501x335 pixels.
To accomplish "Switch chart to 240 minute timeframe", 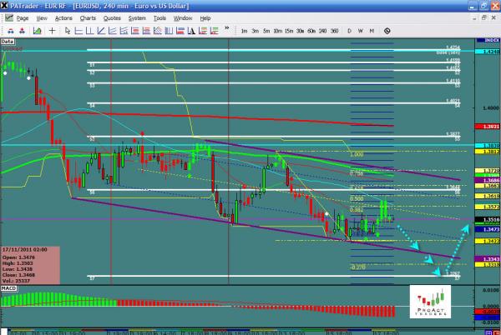I will [321, 30].
